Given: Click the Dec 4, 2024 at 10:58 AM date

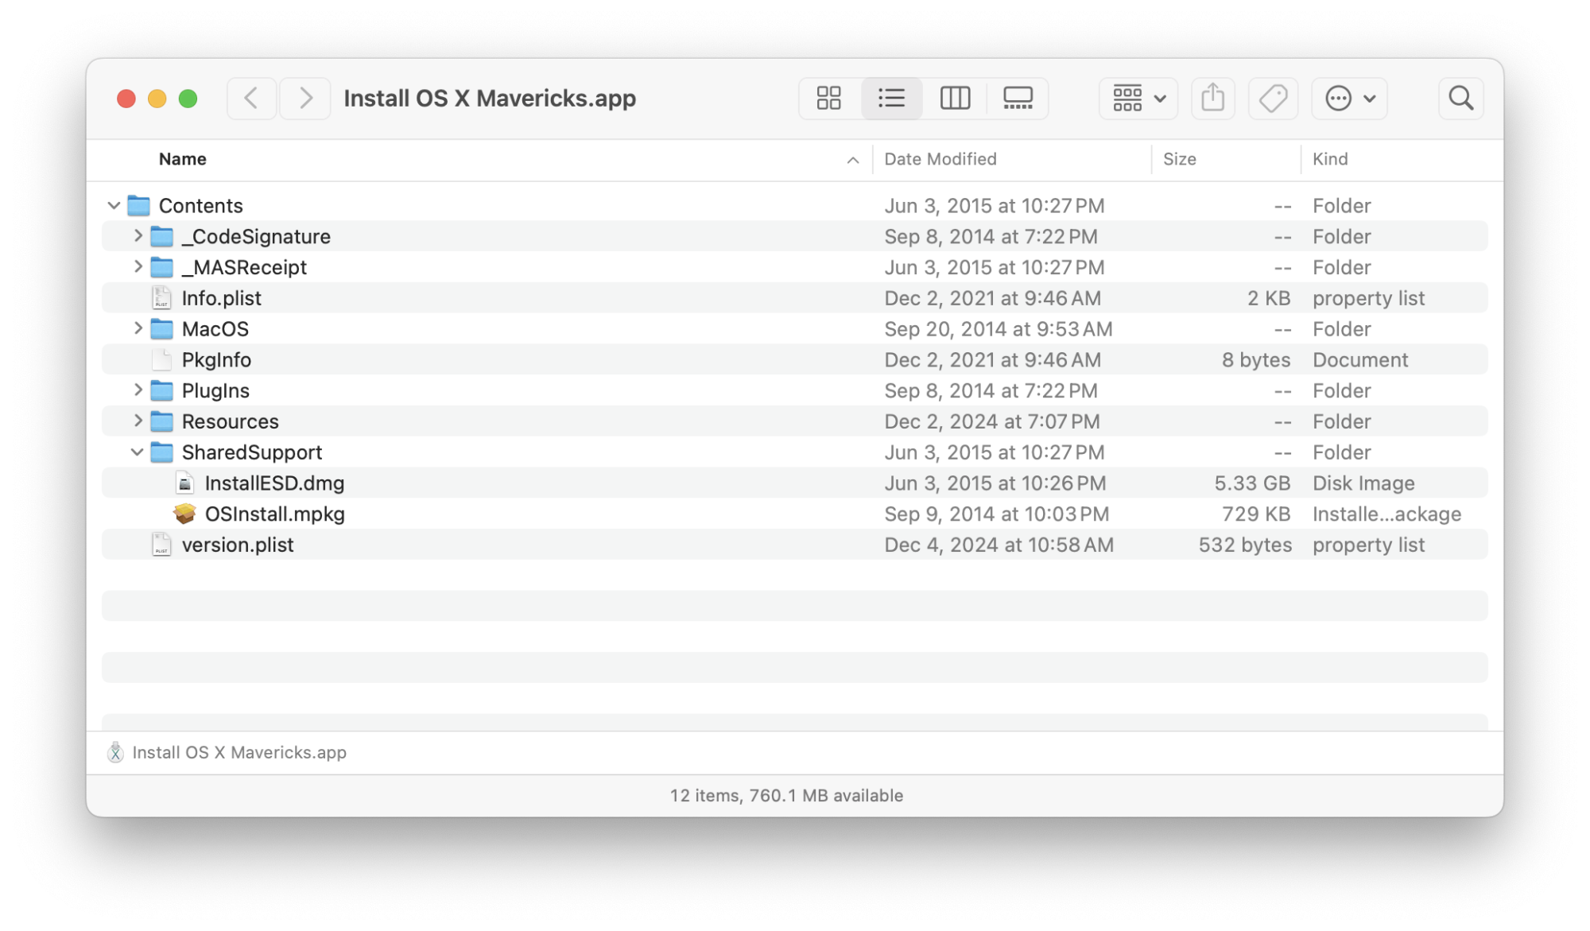Looking at the screenshot, I should [999, 545].
